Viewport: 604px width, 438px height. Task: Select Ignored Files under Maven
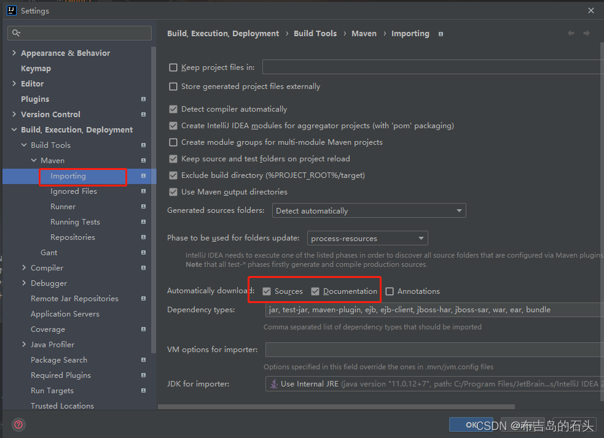74,191
